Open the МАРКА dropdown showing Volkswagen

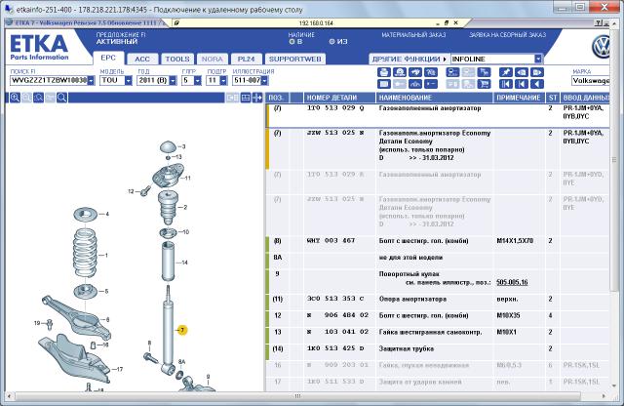point(591,80)
